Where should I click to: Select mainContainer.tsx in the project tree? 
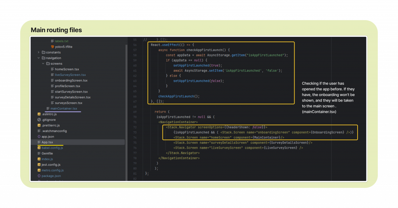click(64, 108)
